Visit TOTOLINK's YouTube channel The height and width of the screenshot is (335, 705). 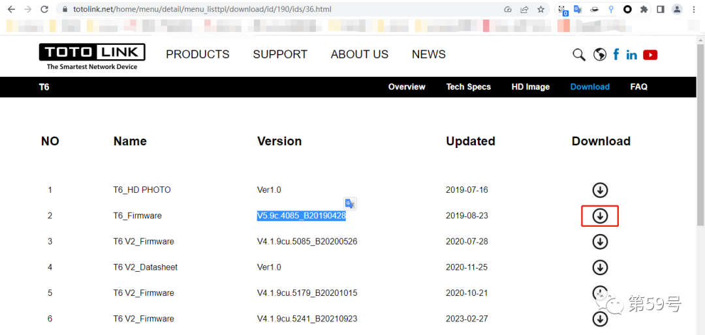click(x=650, y=55)
